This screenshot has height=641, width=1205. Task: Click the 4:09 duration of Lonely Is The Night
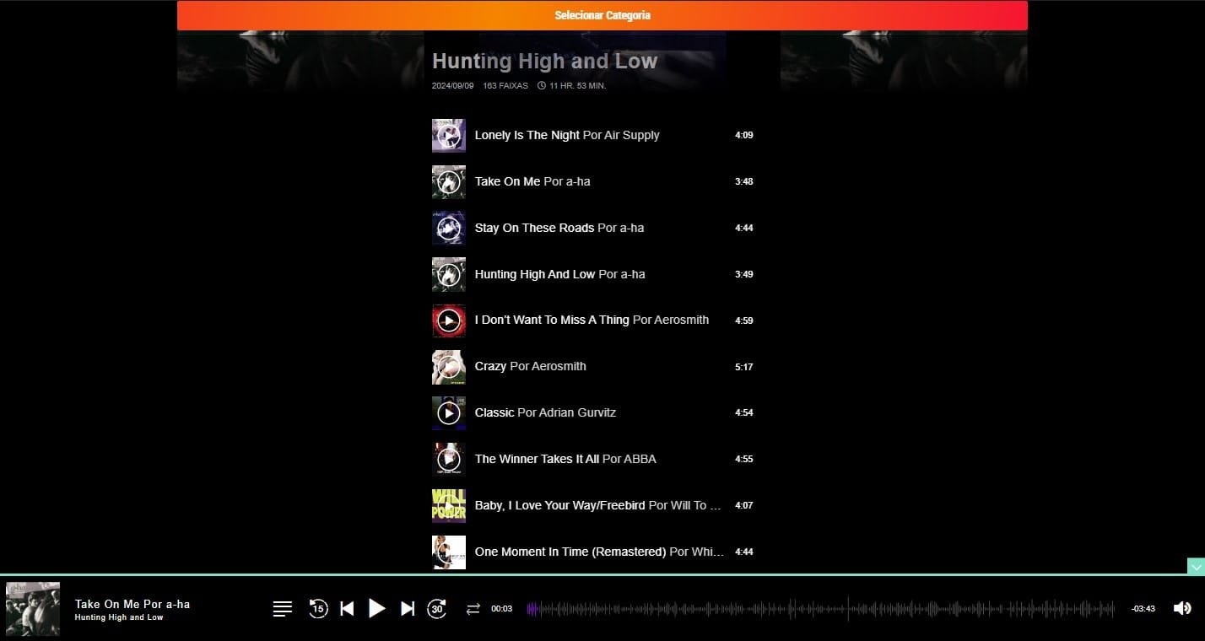click(743, 135)
